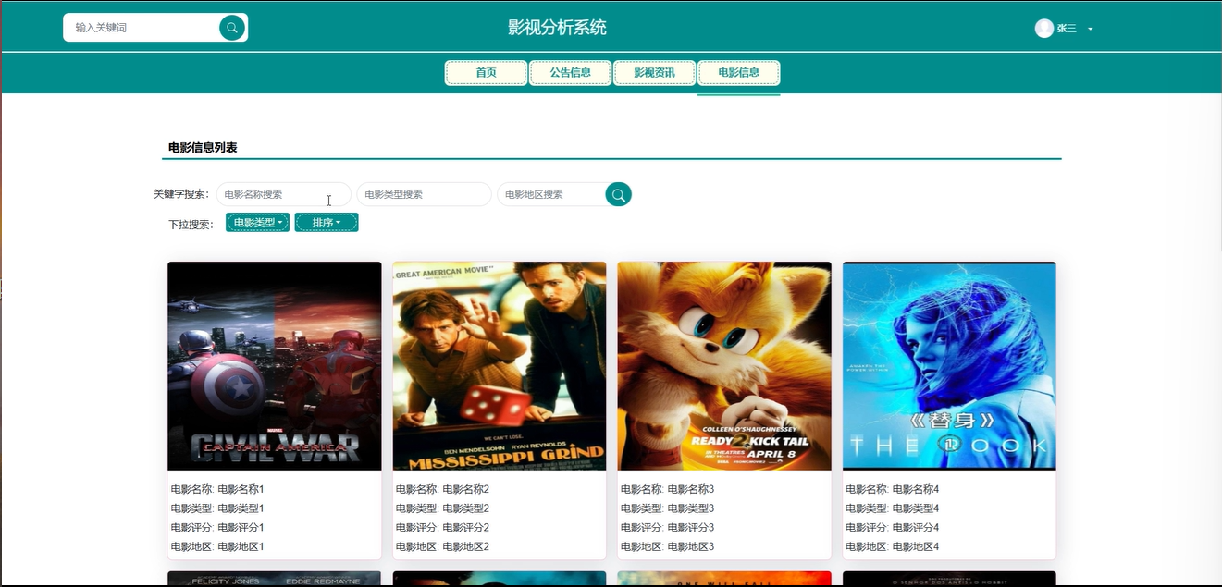Open the Mississippi Grind poster
1222x587 pixels.
(x=500, y=366)
